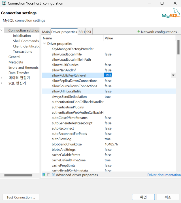Select Transactions in the sidebar

click(22, 52)
